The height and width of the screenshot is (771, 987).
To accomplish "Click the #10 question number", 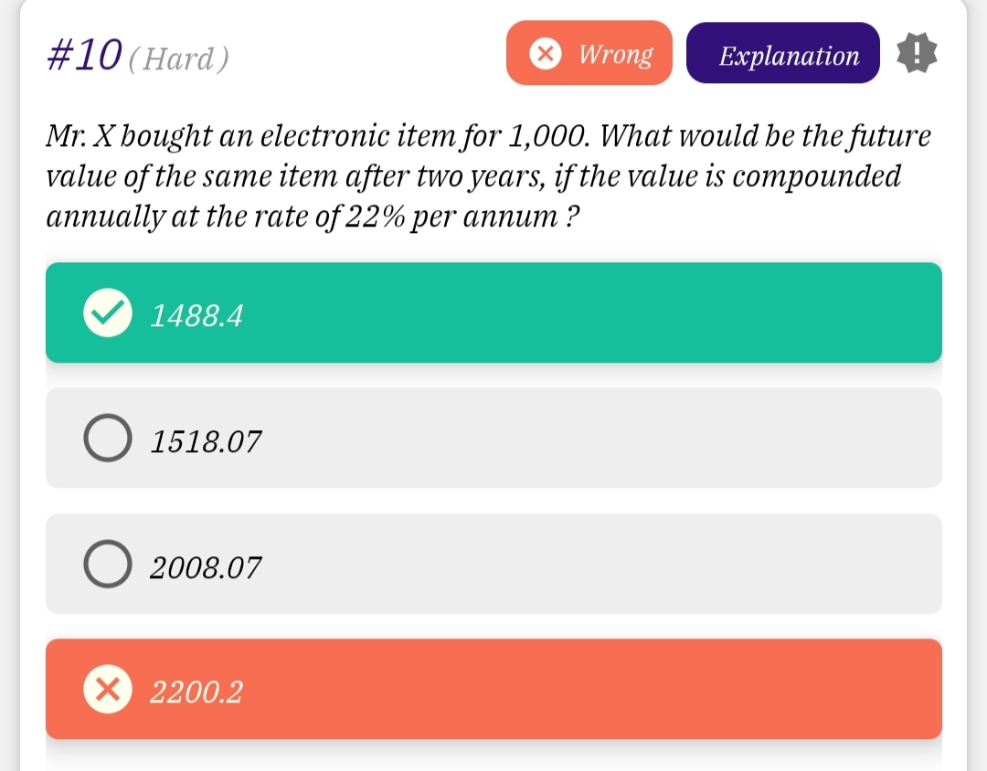I will [84, 57].
